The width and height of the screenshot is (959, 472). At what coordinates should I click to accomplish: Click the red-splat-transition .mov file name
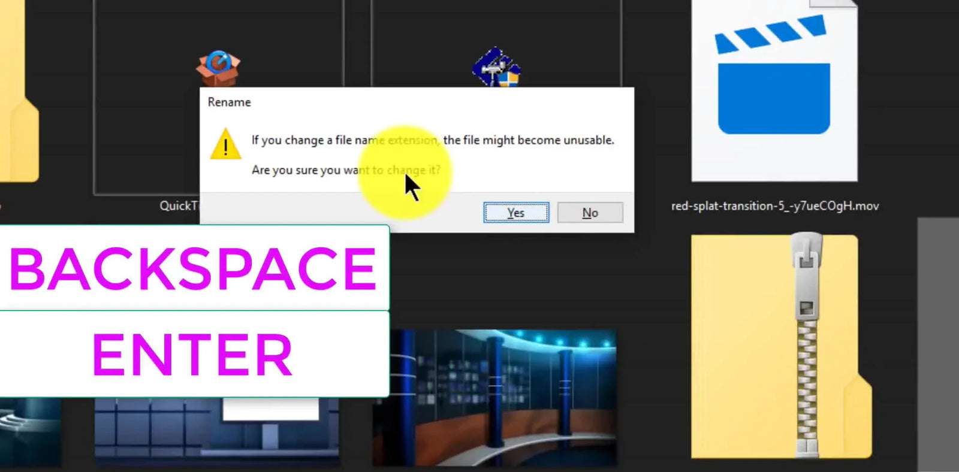coord(774,206)
